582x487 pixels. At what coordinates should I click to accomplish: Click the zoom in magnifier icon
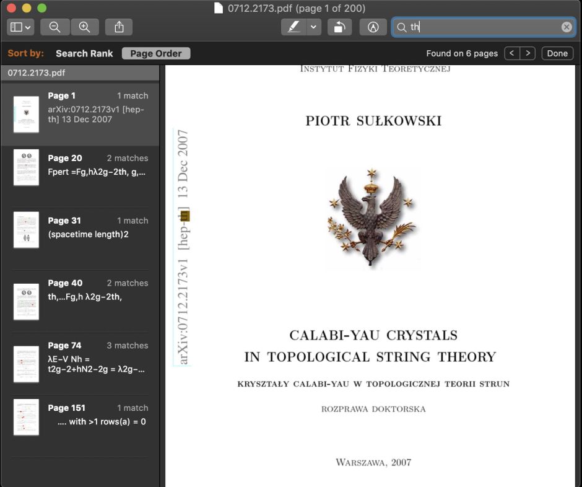pyautogui.click(x=85, y=27)
